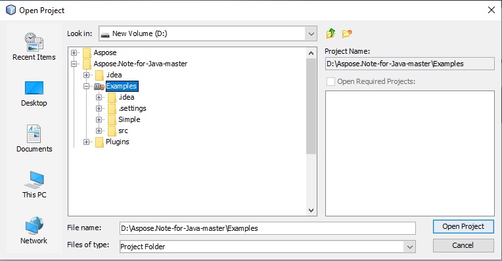
Task: Click folder icon for .settings
Action: (112, 109)
